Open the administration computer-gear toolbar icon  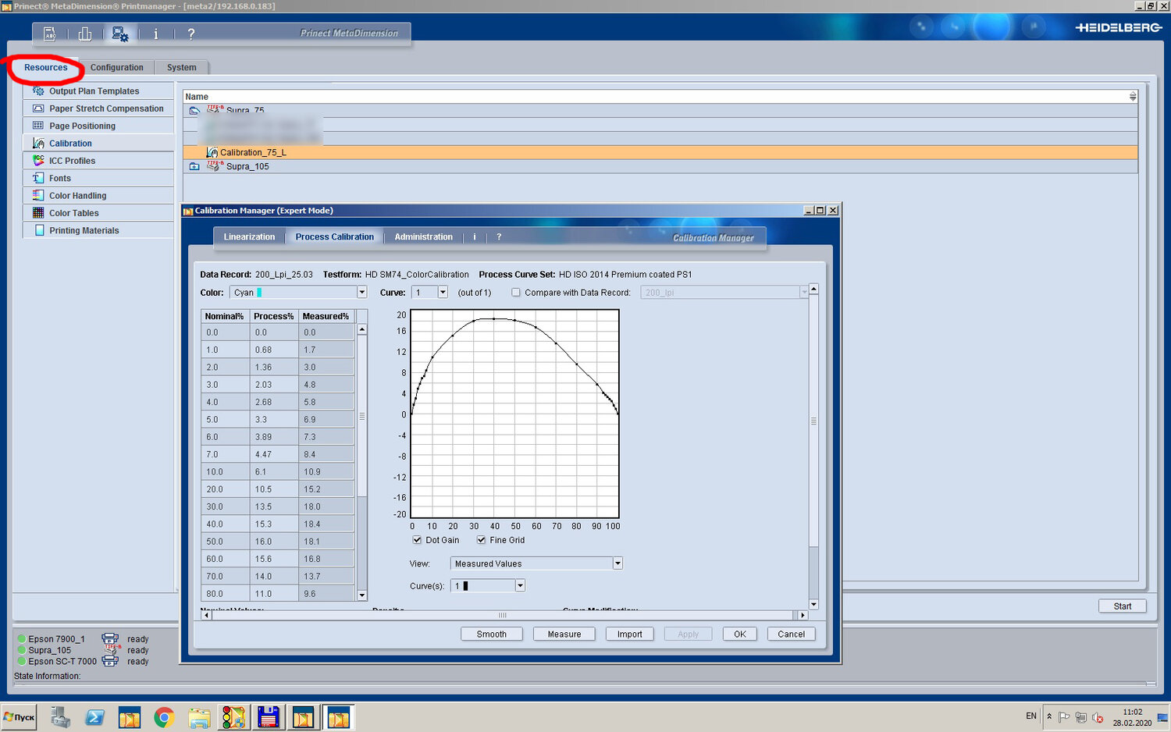tap(120, 34)
